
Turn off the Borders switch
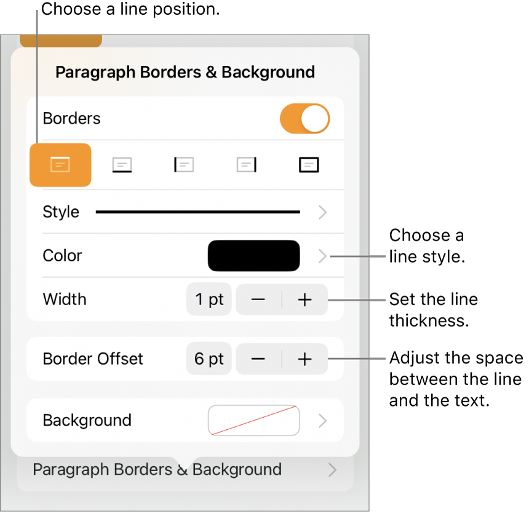(x=305, y=119)
